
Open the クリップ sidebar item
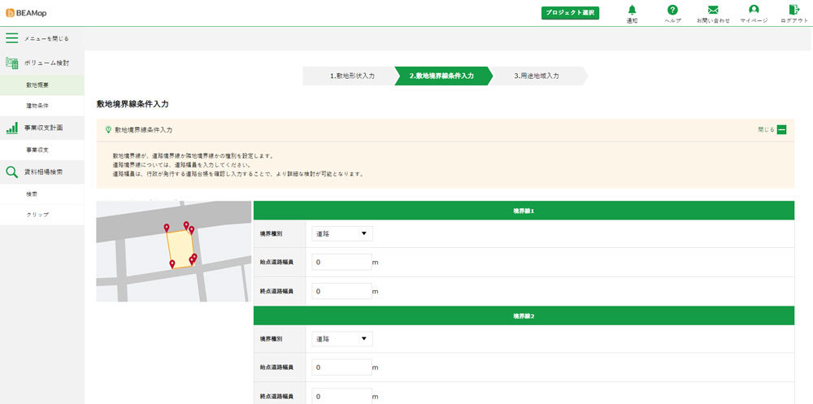[x=37, y=215]
